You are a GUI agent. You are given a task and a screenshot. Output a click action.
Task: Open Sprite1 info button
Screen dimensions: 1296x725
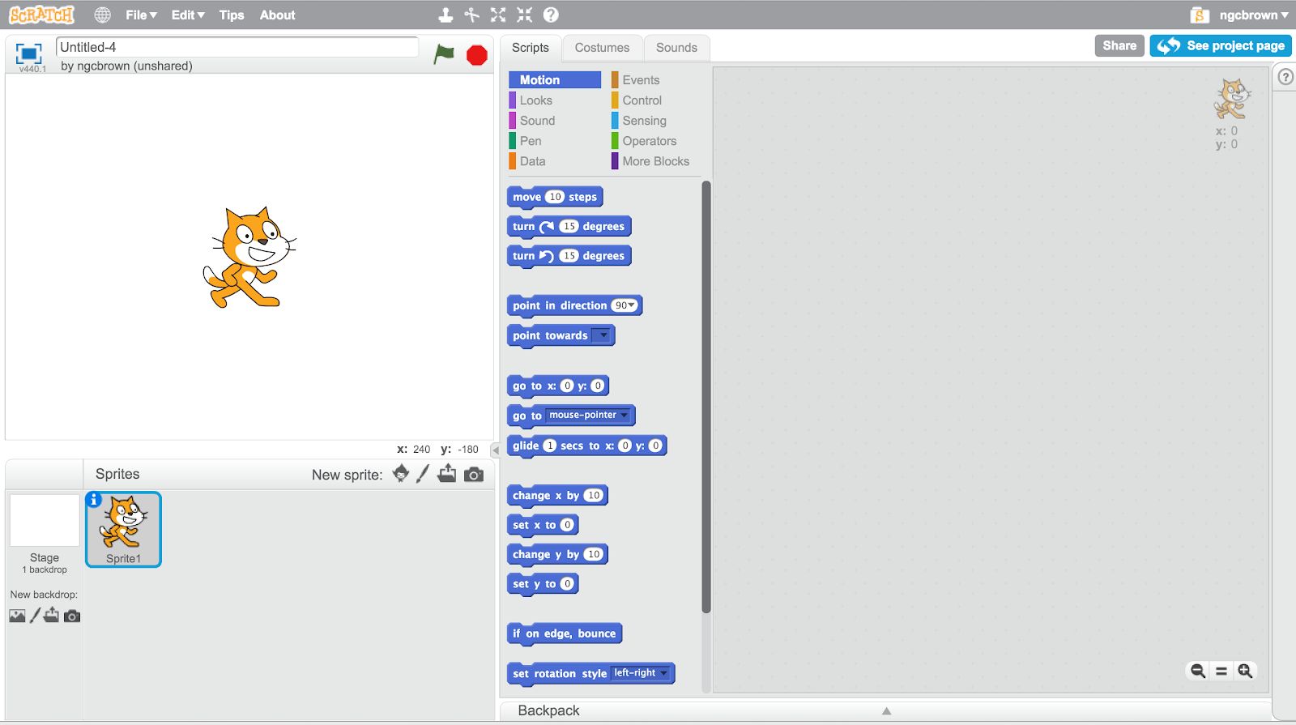[94, 500]
